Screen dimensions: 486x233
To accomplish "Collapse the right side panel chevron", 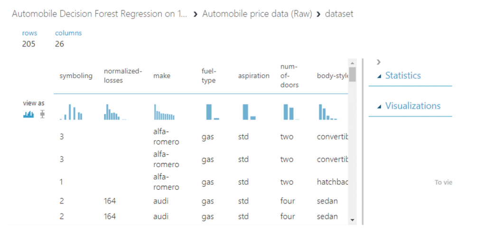I will (x=378, y=62).
